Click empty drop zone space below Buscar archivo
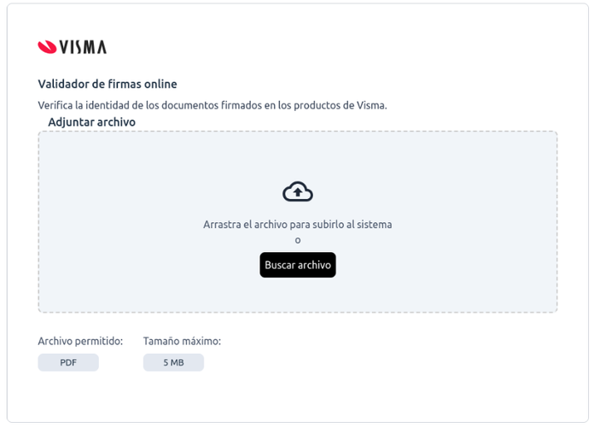The image size is (594, 428). coord(298,295)
